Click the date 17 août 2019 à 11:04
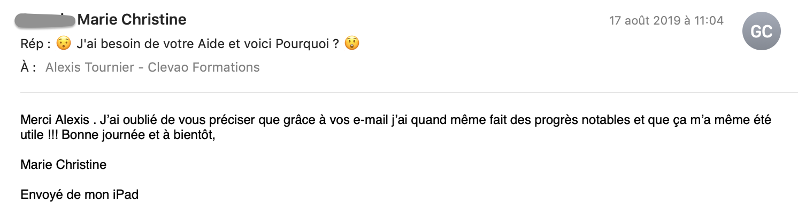The width and height of the screenshot is (798, 217). (x=666, y=21)
